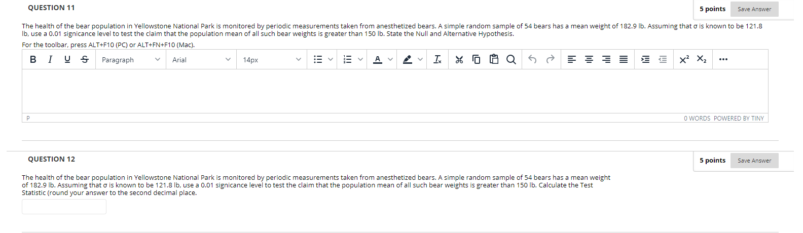Click 5 points label of Question 12
Screen dimensions: 803x233
click(x=712, y=160)
